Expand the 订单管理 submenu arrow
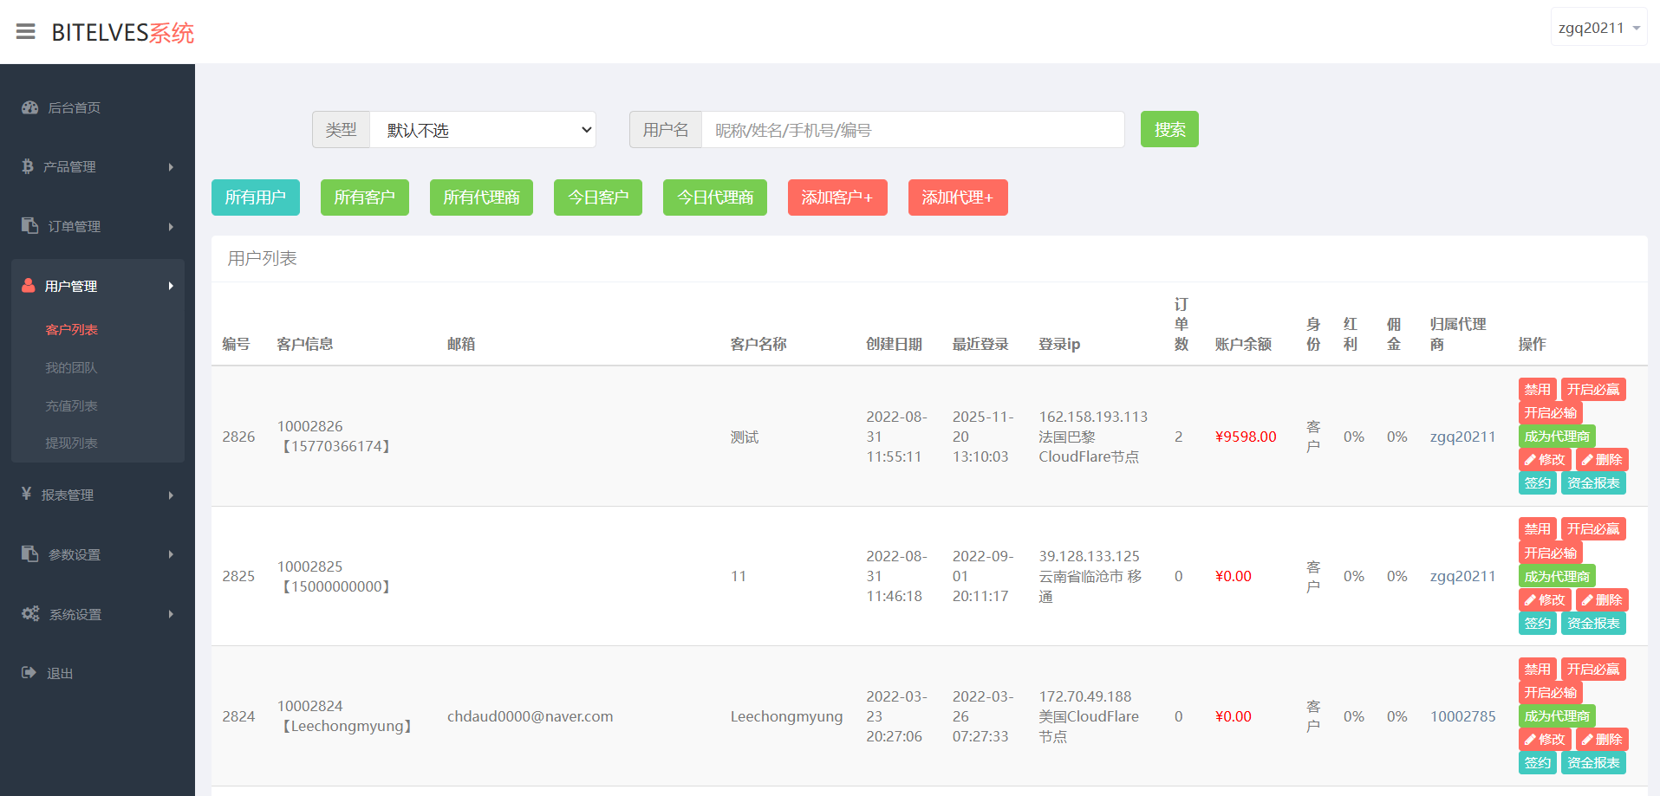This screenshot has height=796, width=1660. [171, 227]
